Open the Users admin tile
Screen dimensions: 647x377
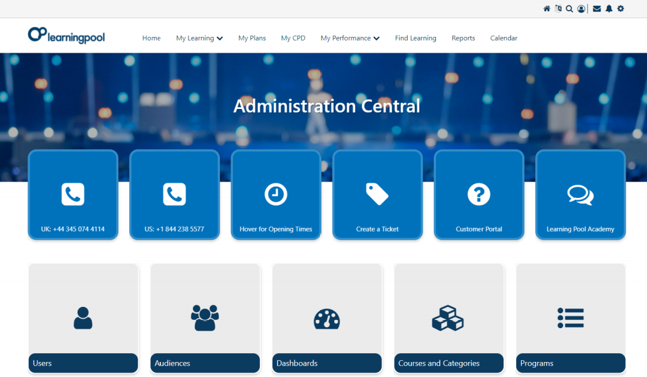pyautogui.click(x=83, y=318)
